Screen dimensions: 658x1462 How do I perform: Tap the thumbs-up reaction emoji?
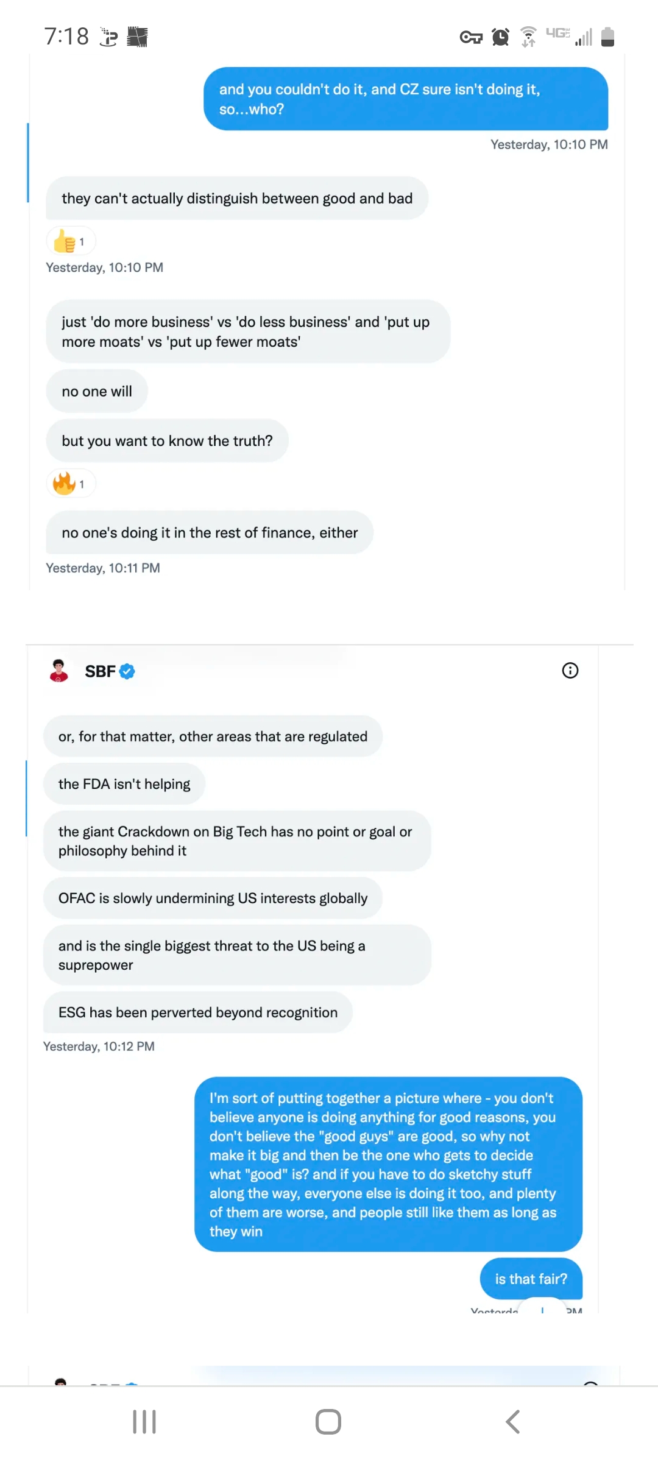[x=65, y=241]
